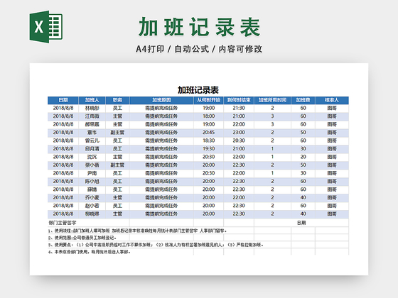The image size is (398, 298).
Task: Click the name cell 章韦
Action: tap(92, 133)
